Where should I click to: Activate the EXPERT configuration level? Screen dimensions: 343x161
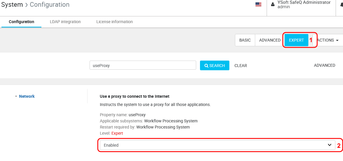click(x=296, y=40)
